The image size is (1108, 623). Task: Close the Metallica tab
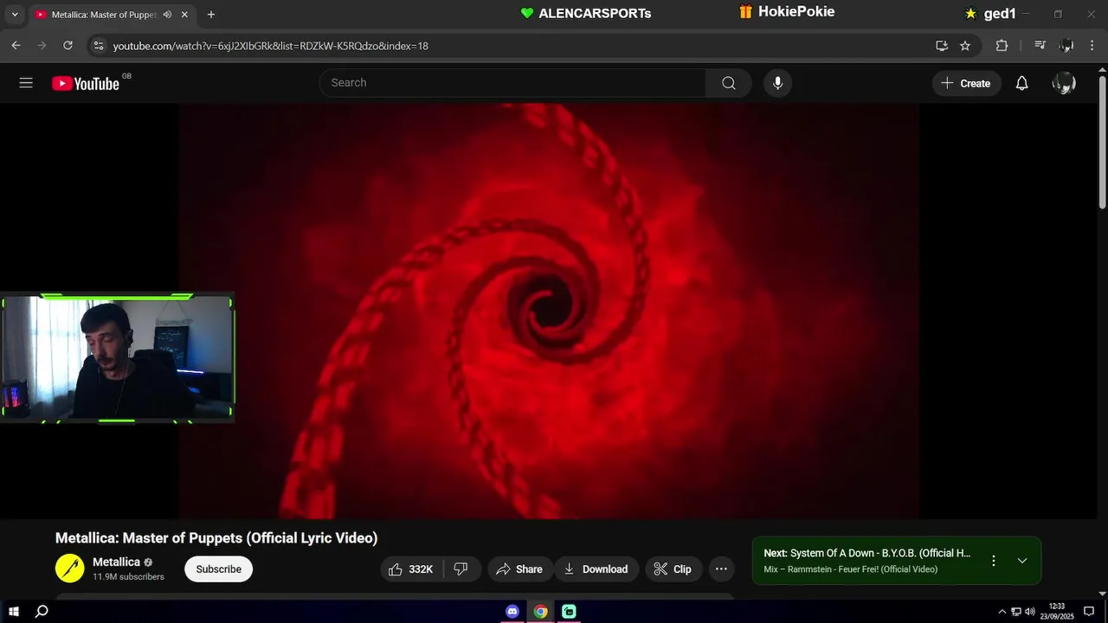click(x=184, y=15)
